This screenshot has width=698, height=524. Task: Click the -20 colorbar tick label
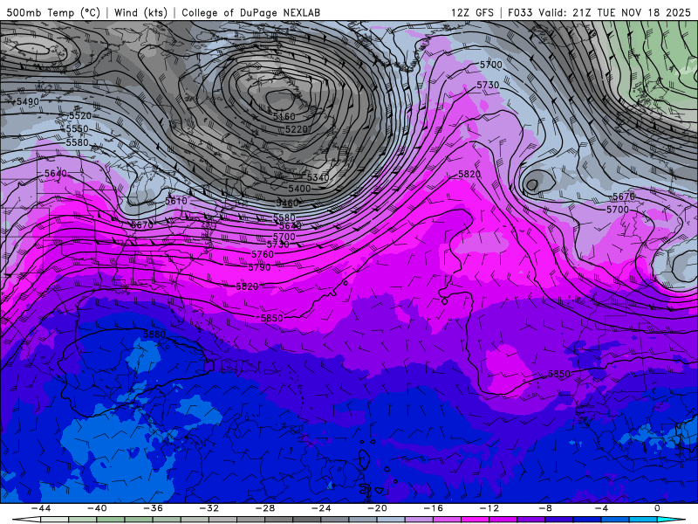[x=378, y=508]
